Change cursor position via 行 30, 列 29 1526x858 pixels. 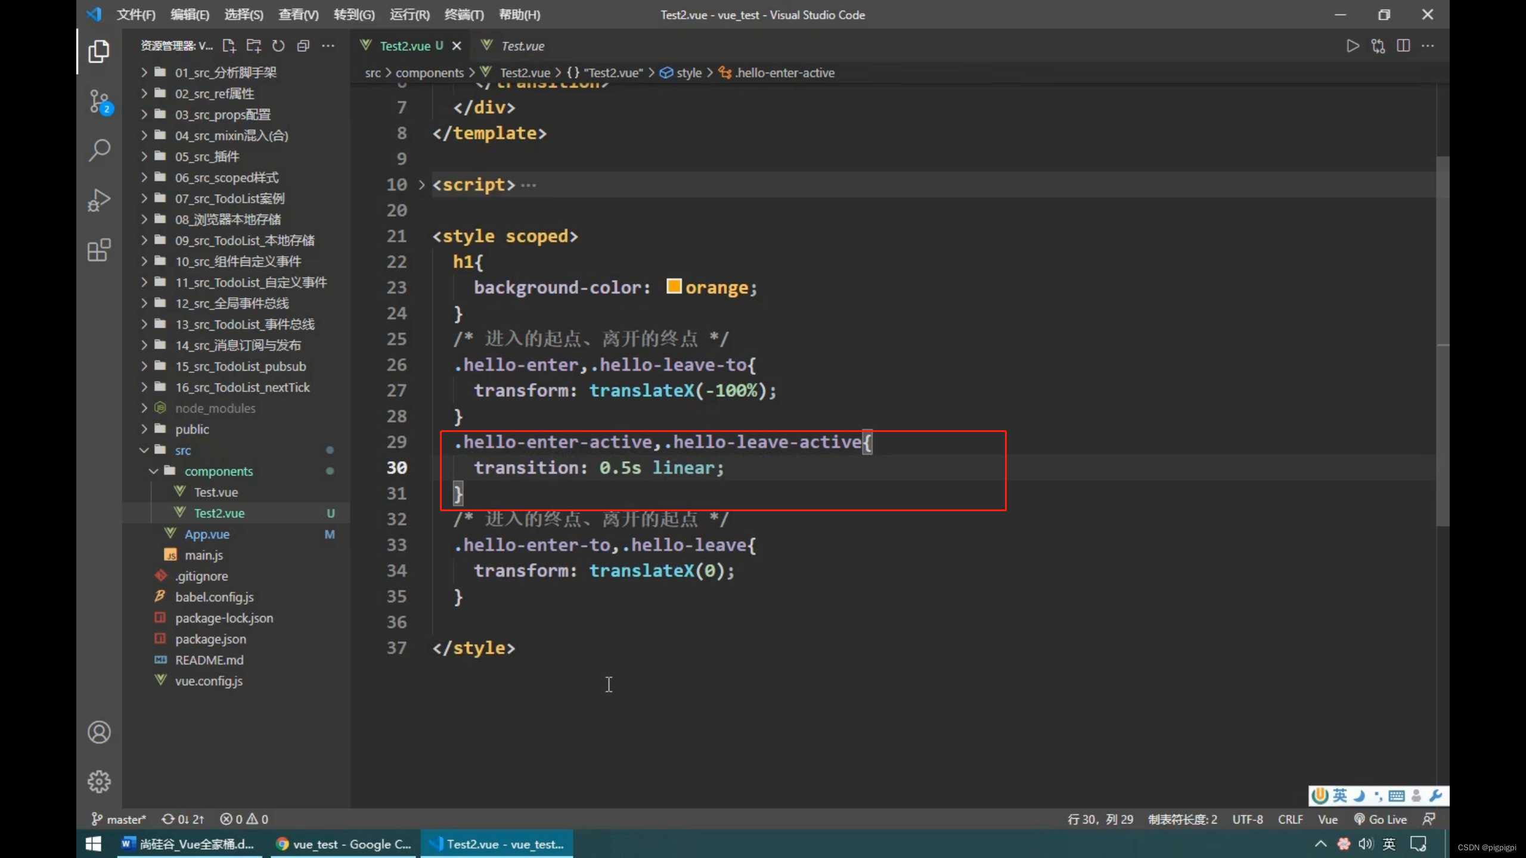1100,819
